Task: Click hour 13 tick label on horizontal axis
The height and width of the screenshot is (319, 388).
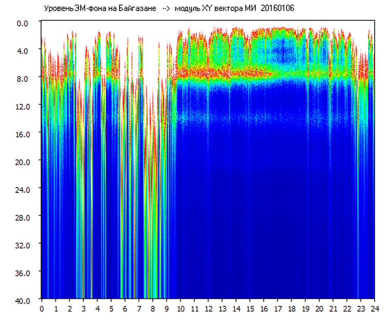Action: click(222, 309)
